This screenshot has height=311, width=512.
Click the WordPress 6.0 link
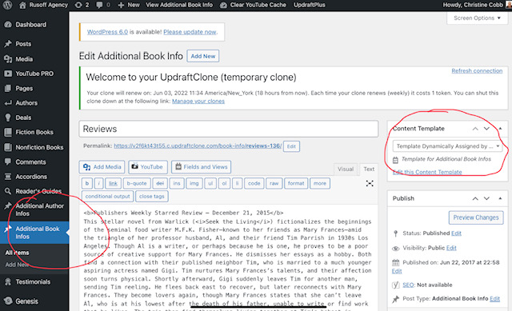(107, 32)
